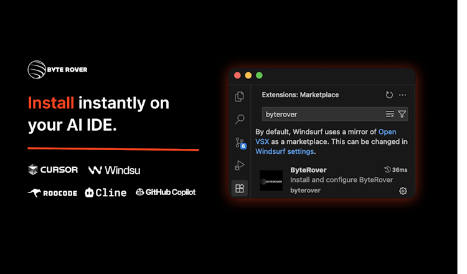Click the Install and configure ByteRover description
This screenshot has height=274, width=467.
pyautogui.click(x=341, y=180)
